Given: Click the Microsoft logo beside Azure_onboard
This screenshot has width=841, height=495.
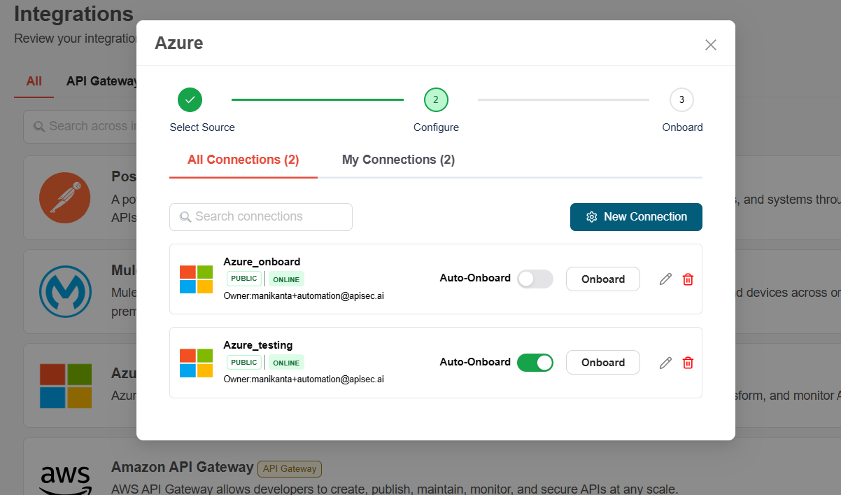Looking at the screenshot, I should 196,279.
